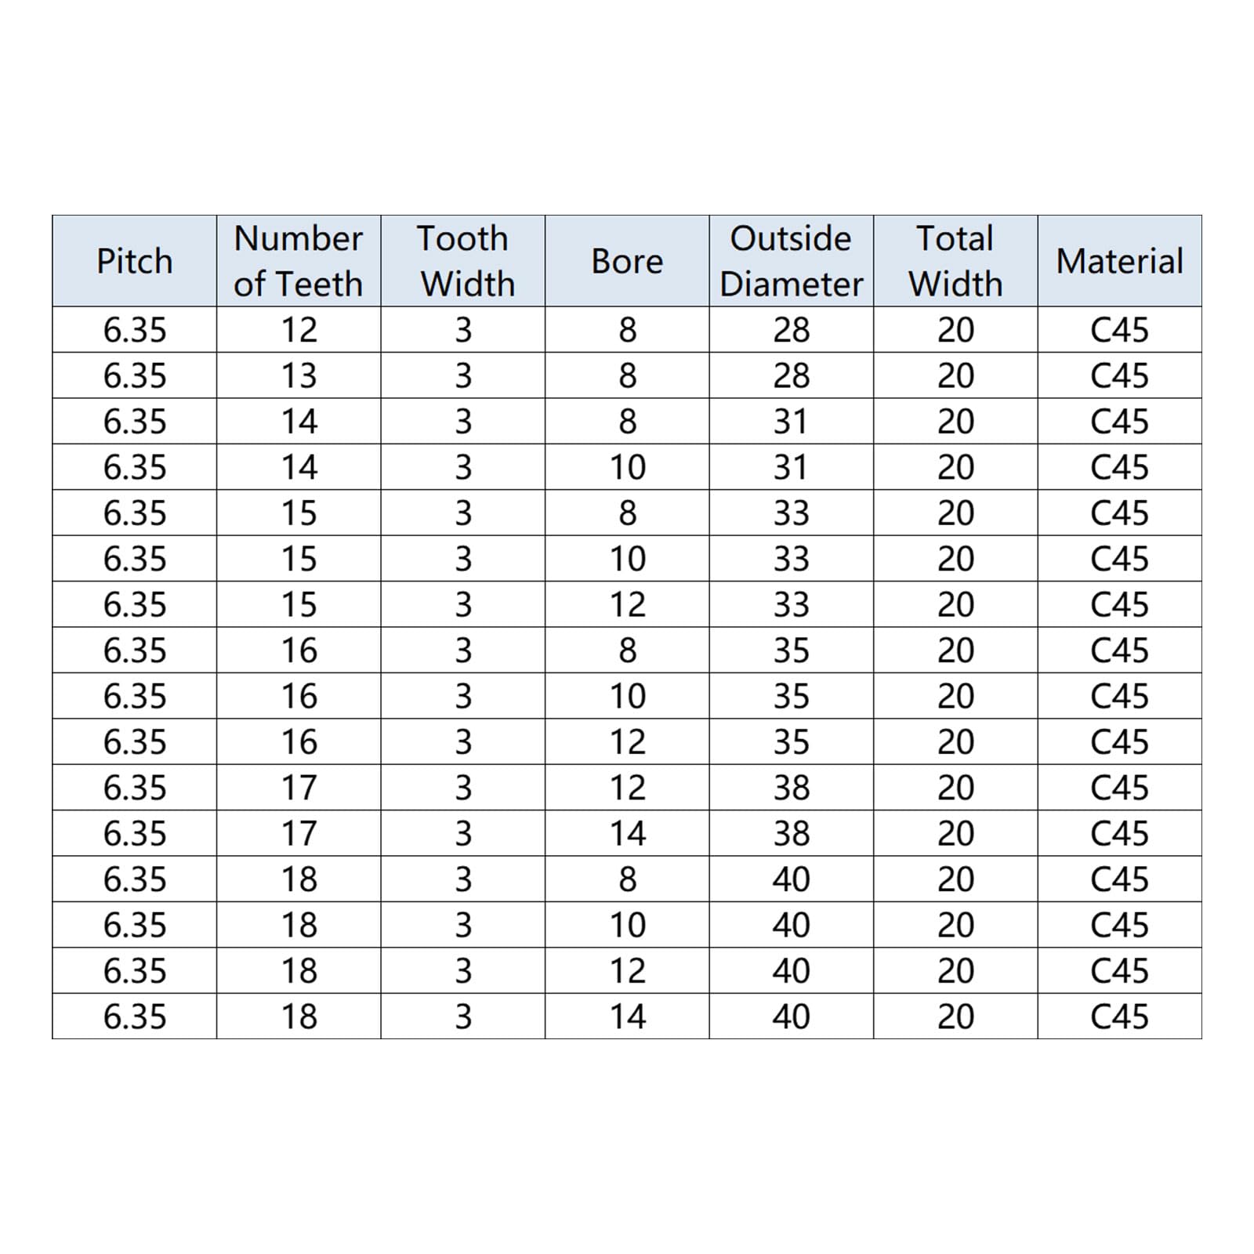The height and width of the screenshot is (1254, 1254).
Task: Select the Material column header
Action: [1120, 261]
